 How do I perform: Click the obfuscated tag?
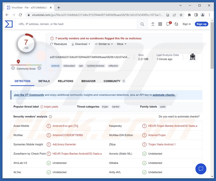69,66
